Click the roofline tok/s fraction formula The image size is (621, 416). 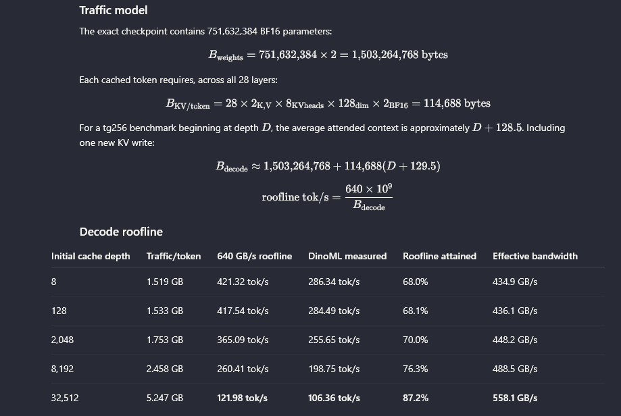tap(327, 197)
